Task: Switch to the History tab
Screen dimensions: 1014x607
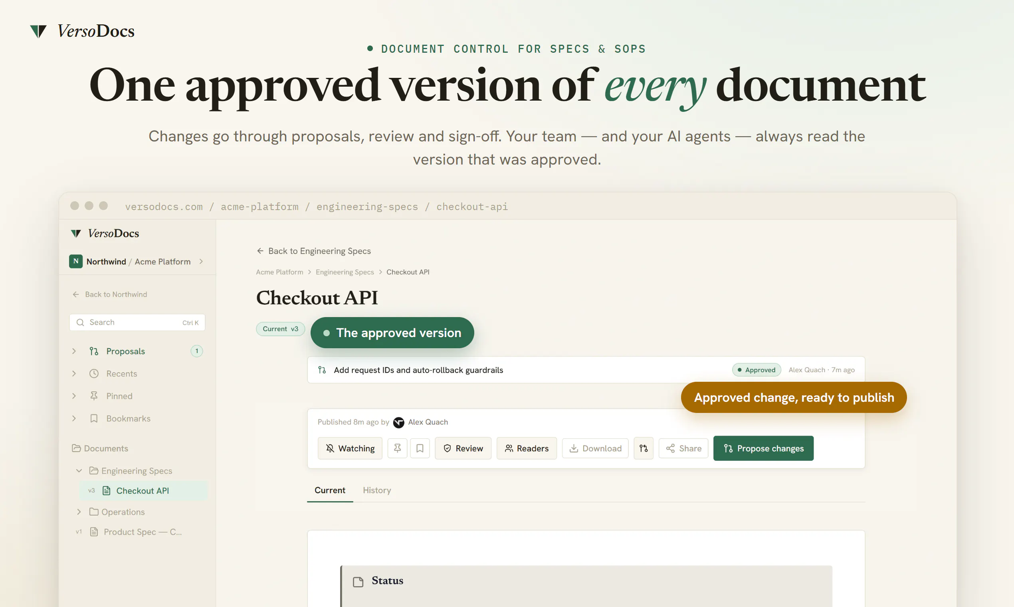Action: [377, 490]
